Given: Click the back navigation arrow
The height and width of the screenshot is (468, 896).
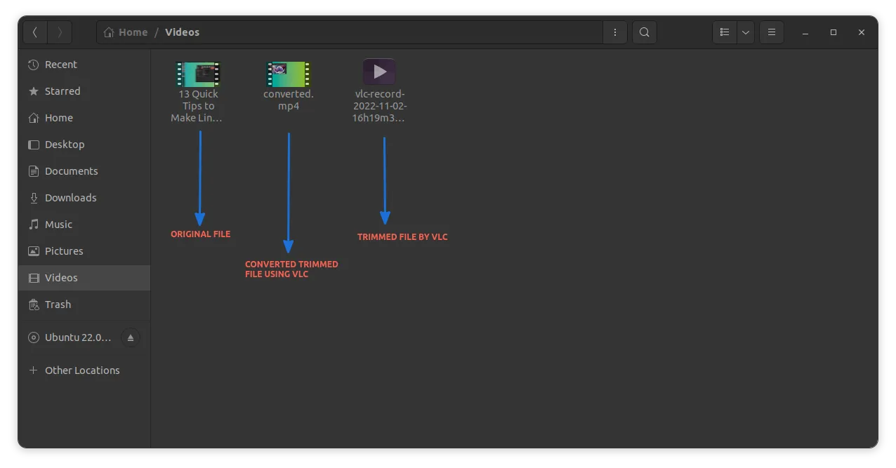Looking at the screenshot, I should [35, 32].
